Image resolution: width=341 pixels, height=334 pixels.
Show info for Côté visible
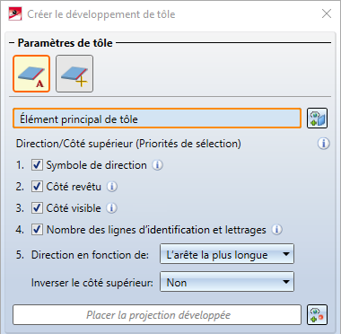coord(111,208)
